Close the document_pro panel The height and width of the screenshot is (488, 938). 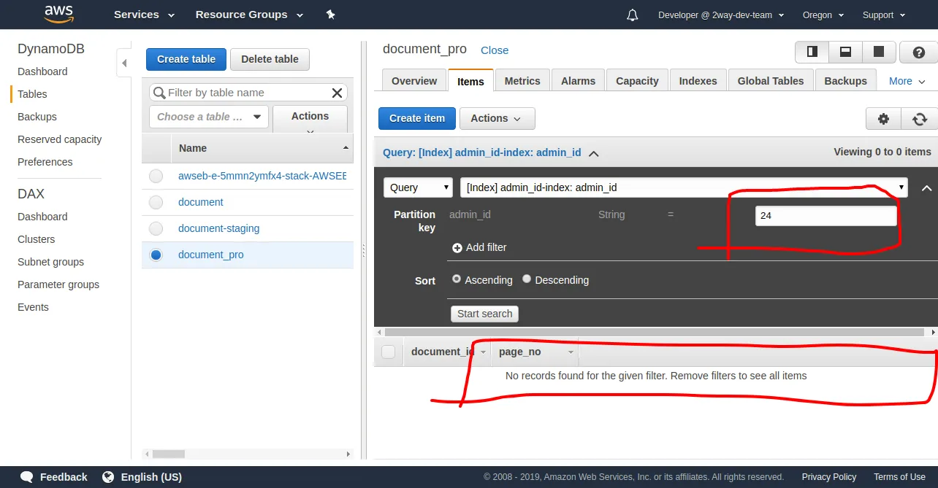point(495,50)
